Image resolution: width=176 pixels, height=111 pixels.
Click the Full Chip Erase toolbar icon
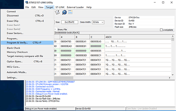57,12
